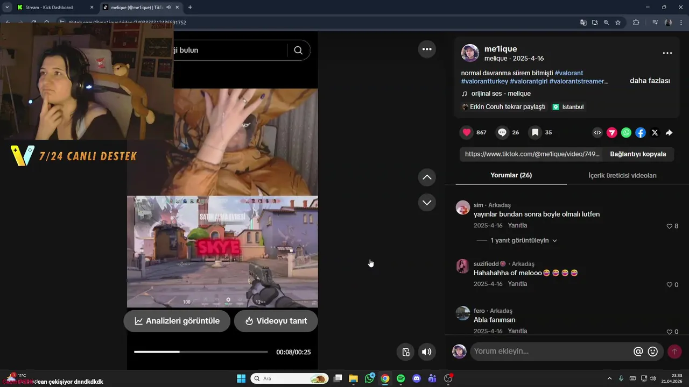Viewport: 689px width, 387px height.
Task: Click 'Bağlantıyı kopyala' button
Action: (638, 154)
